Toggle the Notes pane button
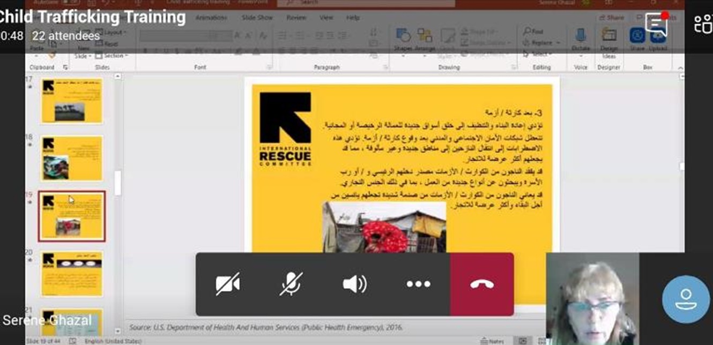This screenshot has width=713, height=345. pos(491,341)
